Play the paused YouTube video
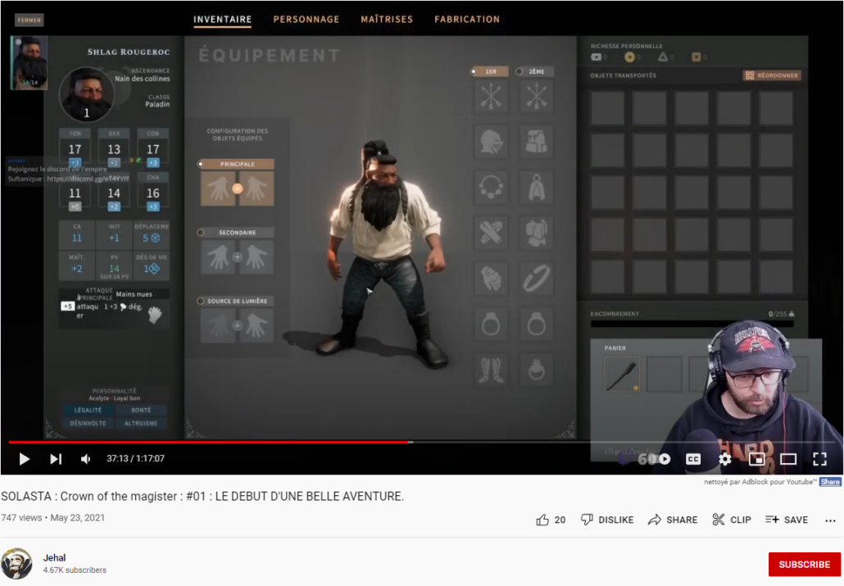This screenshot has height=586, width=844. [x=25, y=459]
